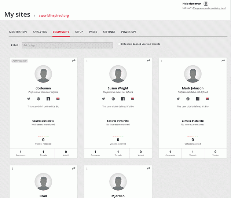Open the three-dot menu on Brad's card
The width and height of the screenshot is (231, 198).
point(12,169)
